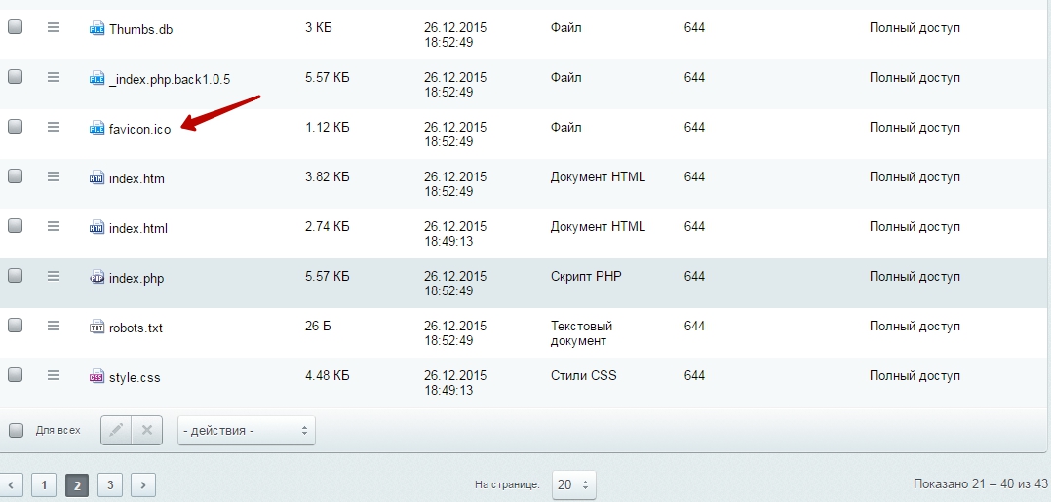Expand the items per page dropdown showing 20
The height and width of the screenshot is (502, 1051).
click(x=573, y=484)
